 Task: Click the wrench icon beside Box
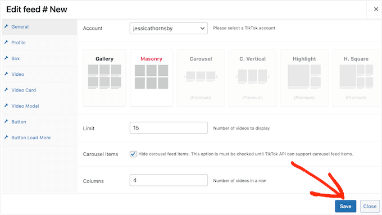[x=6, y=58]
